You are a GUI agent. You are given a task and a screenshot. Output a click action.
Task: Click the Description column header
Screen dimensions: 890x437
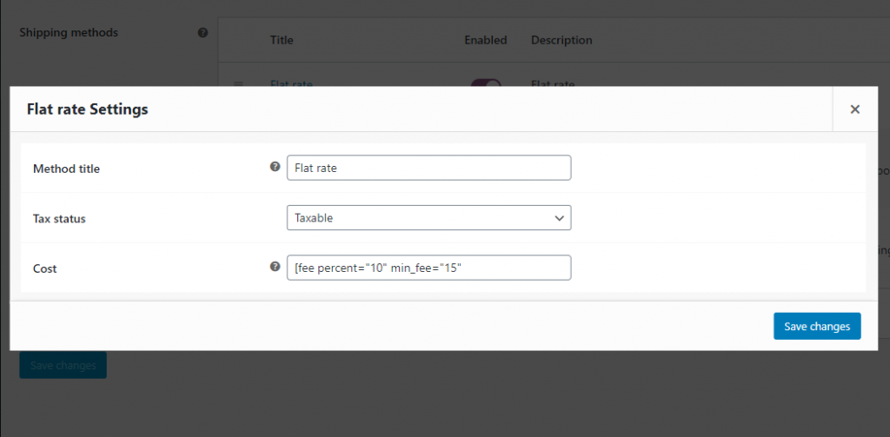(561, 40)
